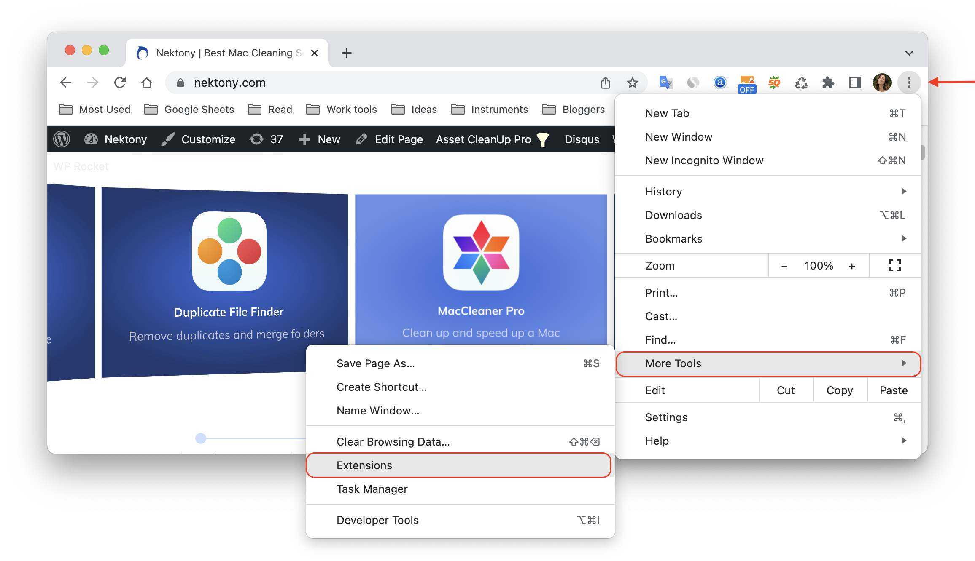
Task: Click the WordPress logo in admin bar
Action: click(x=62, y=139)
